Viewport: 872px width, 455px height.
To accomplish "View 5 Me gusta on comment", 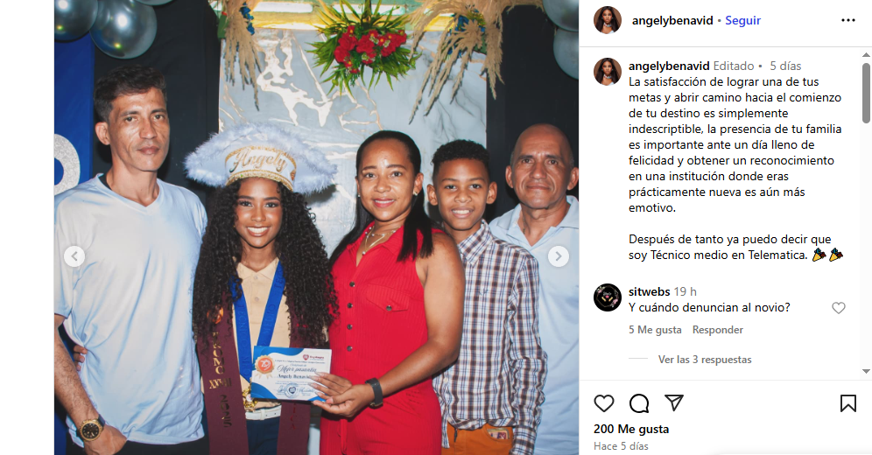I will click(655, 330).
